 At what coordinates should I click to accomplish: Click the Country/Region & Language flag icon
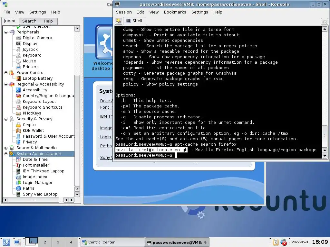coord(18,96)
